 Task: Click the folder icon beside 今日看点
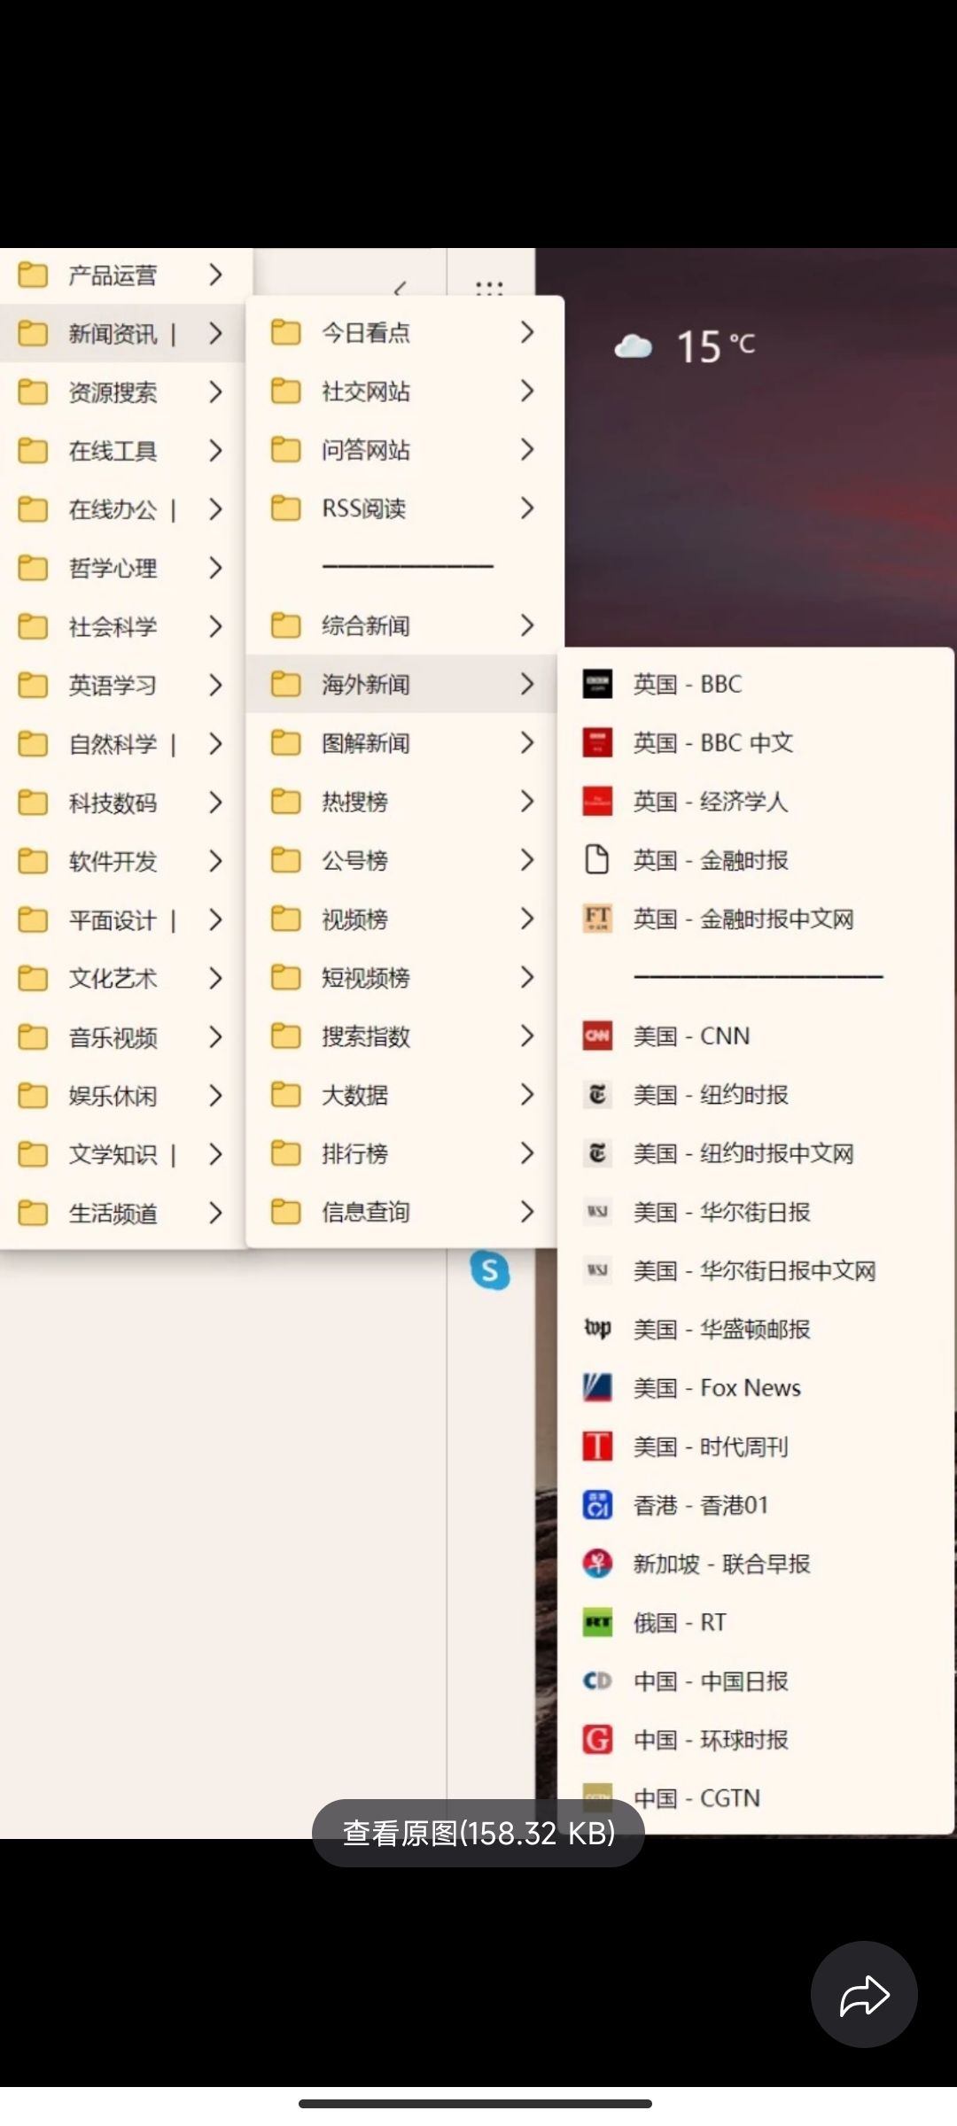(x=285, y=332)
